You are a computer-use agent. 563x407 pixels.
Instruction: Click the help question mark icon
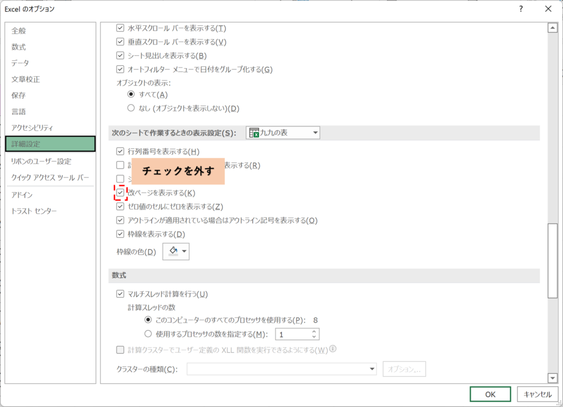520,9
